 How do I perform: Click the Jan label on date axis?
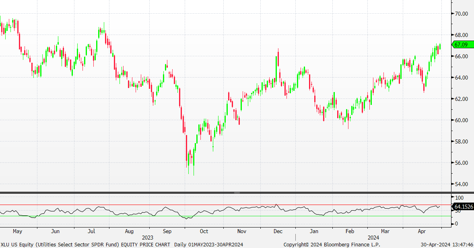coord(314,232)
